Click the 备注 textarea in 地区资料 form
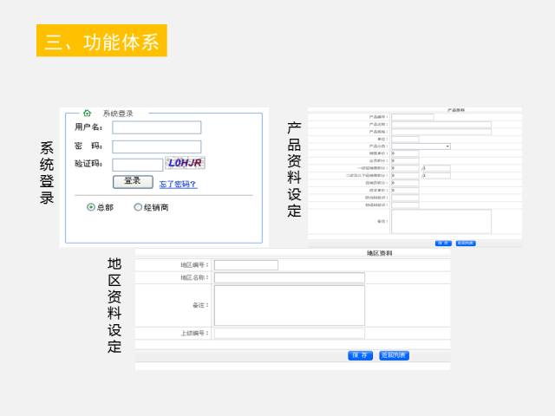Image resolution: width=555 pixels, height=416 pixels. (289, 305)
